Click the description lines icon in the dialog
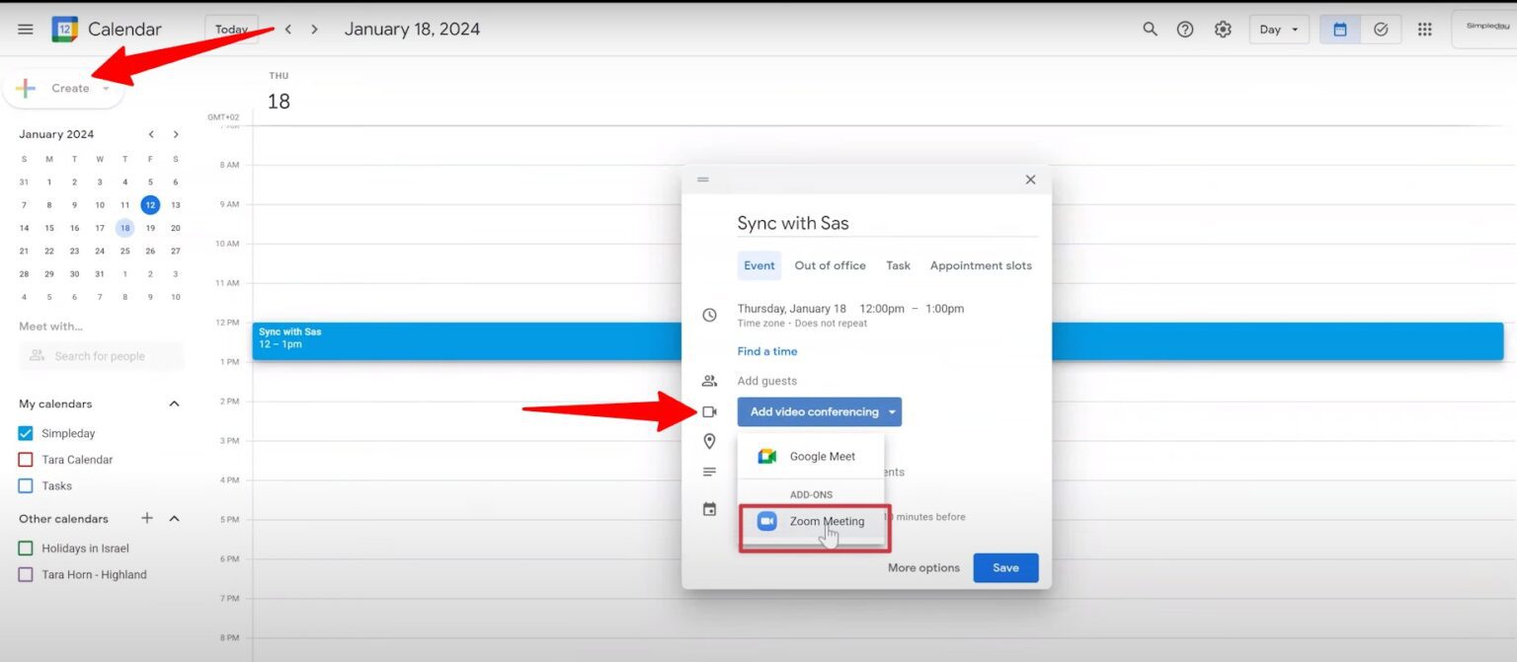Screen dimensions: 1517x662 (x=709, y=472)
